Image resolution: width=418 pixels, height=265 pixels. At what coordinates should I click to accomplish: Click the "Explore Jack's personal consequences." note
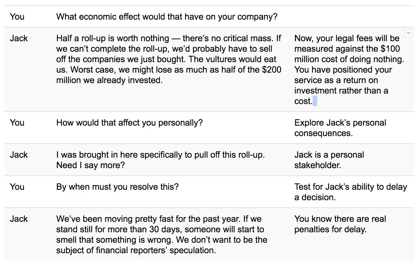click(340, 128)
